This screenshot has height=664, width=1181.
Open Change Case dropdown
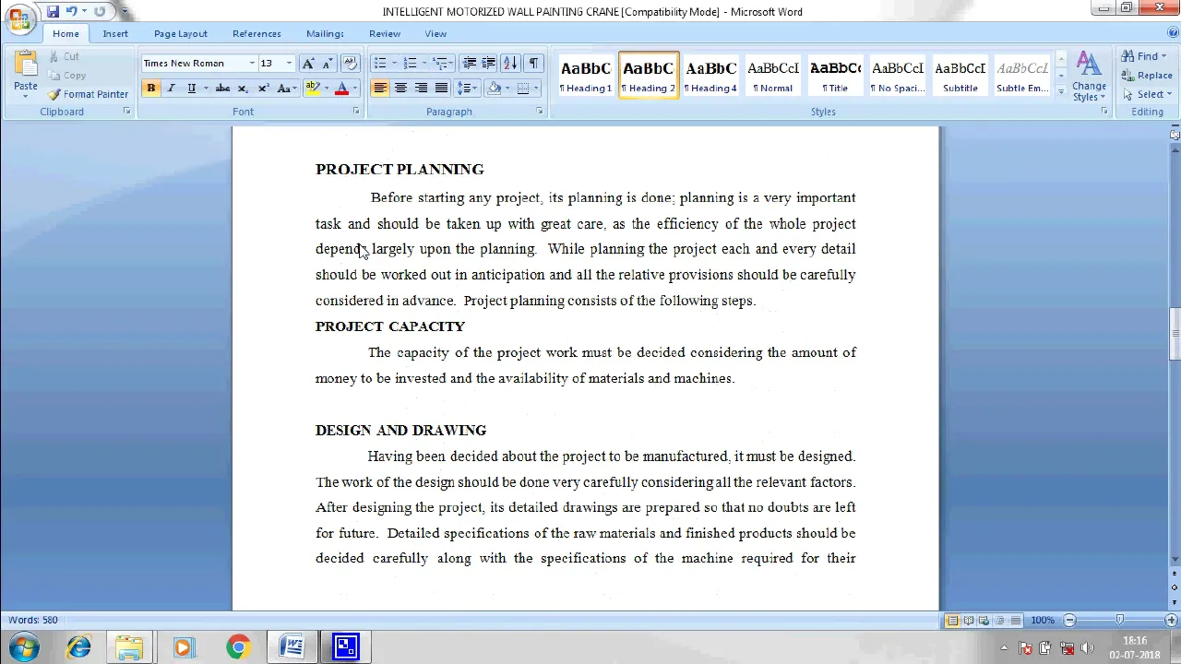coord(286,89)
